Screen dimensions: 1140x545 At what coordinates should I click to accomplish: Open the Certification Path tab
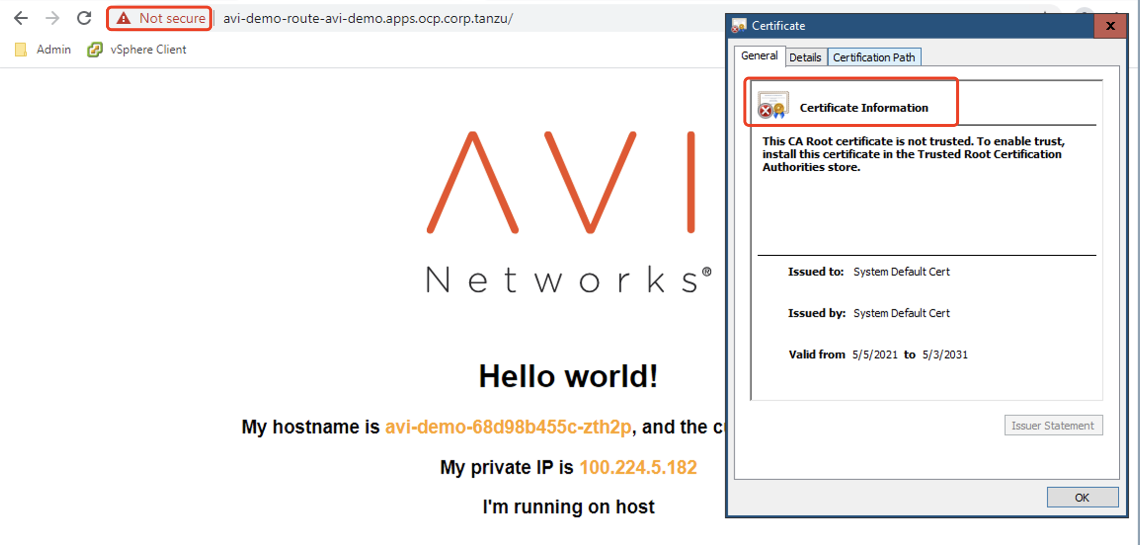[x=873, y=57]
